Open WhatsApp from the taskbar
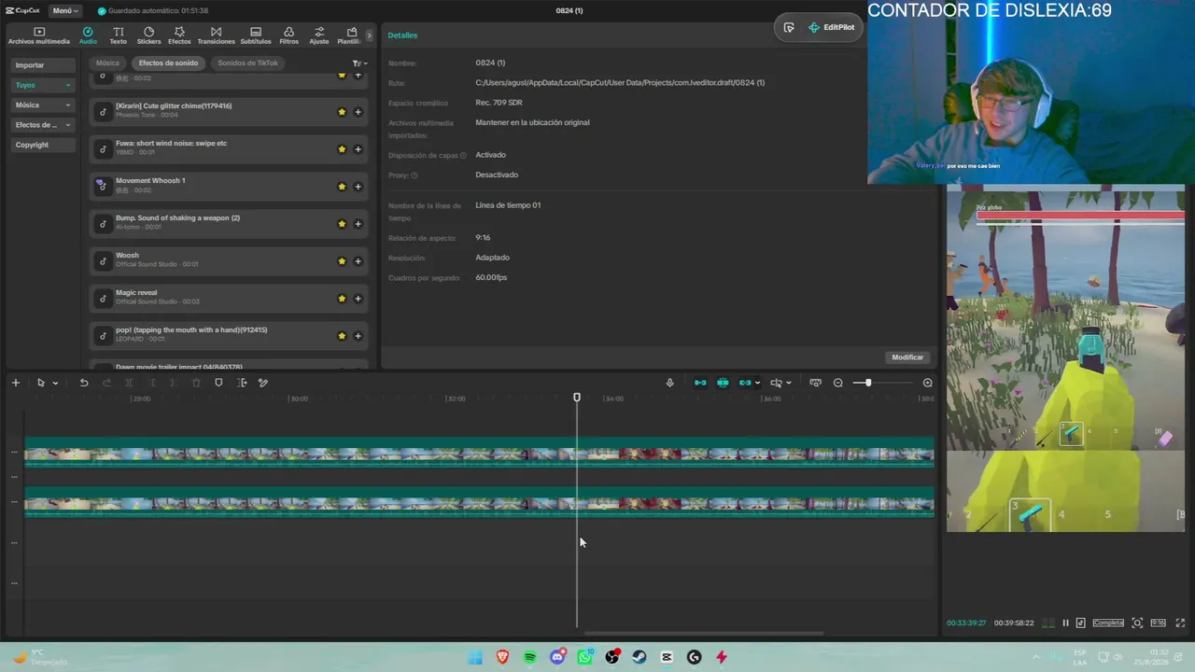The height and width of the screenshot is (672, 1195). pyautogui.click(x=584, y=657)
